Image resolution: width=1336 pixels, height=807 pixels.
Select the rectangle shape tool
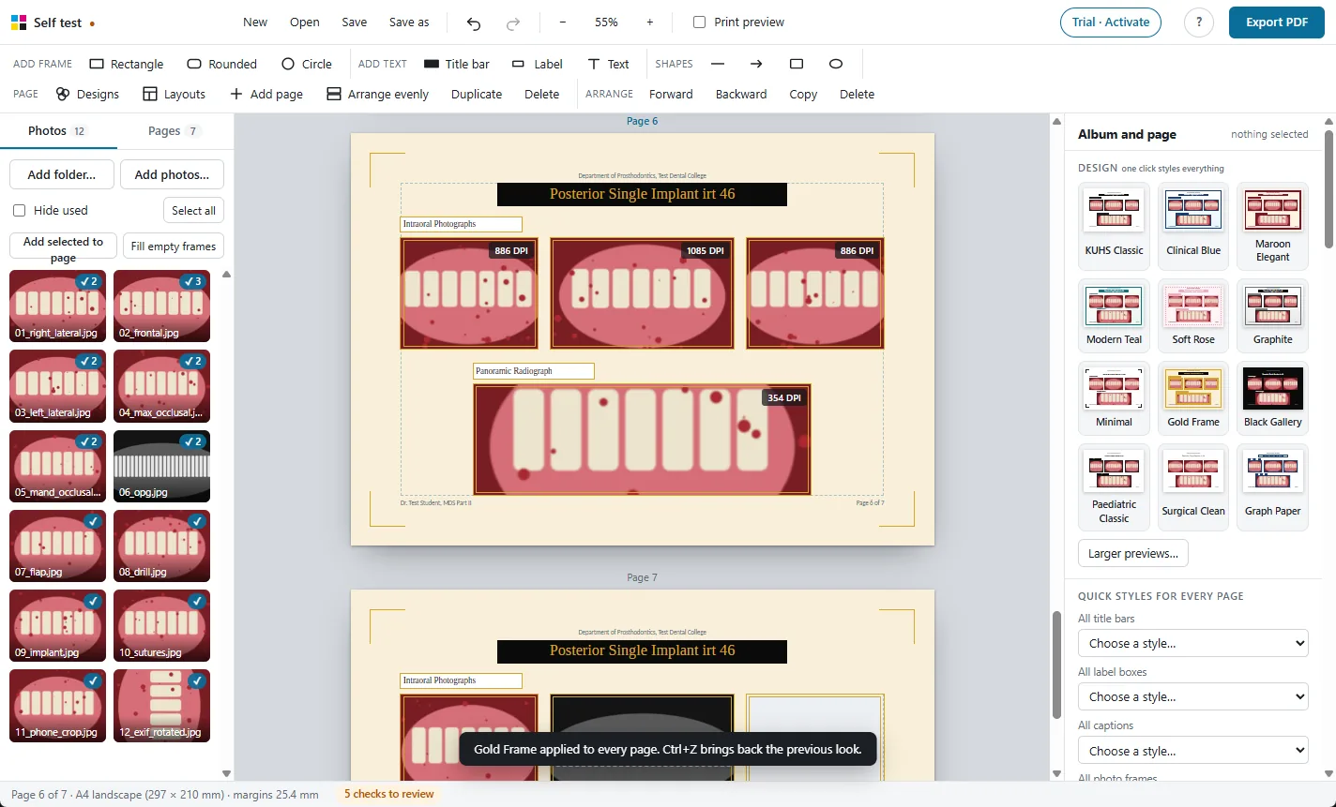pos(797,64)
